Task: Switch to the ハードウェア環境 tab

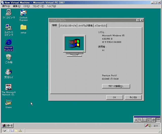Action: point(85,26)
